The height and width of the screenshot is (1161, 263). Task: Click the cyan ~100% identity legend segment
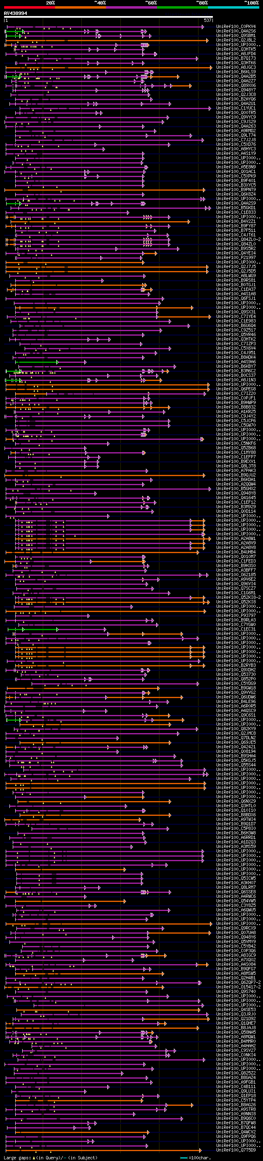(x=234, y=8)
